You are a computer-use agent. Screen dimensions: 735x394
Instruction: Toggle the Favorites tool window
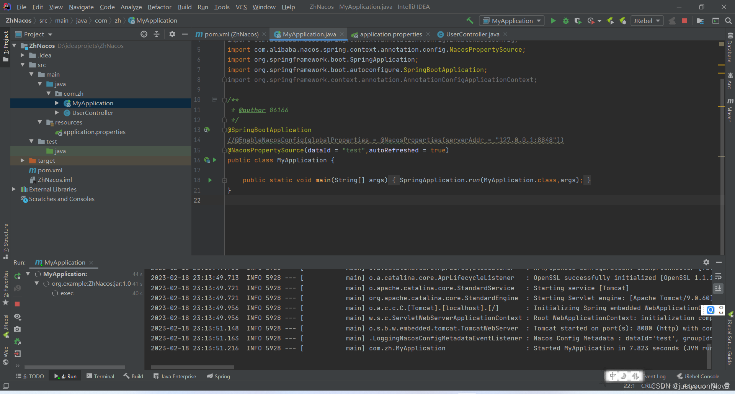5,287
